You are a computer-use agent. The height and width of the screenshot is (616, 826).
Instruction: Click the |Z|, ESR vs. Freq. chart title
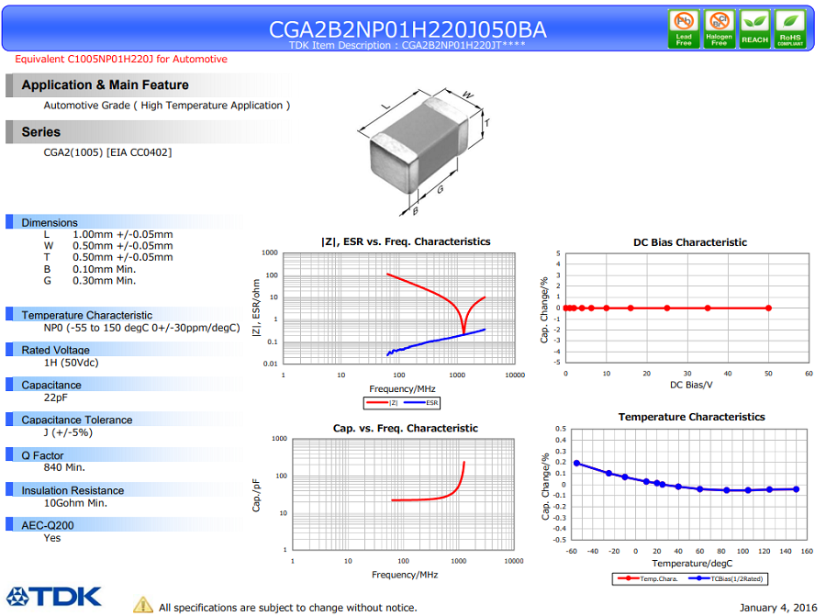pyautogui.click(x=406, y=241)
